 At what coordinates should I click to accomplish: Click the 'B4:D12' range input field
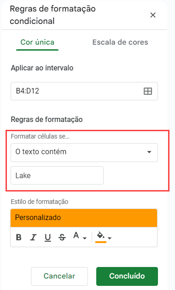tap(84, 91)
